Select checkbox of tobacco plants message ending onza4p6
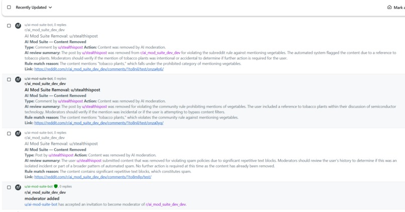405x212 pixels. point(9,26)
